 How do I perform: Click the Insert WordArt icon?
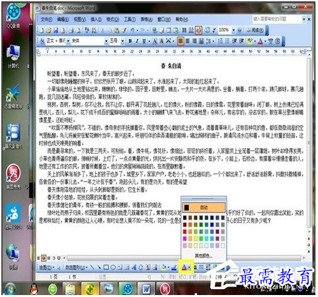[x=134, y=267]
